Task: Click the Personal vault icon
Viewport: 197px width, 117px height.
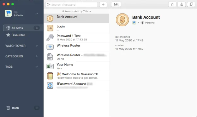Action: click(142, 23)
